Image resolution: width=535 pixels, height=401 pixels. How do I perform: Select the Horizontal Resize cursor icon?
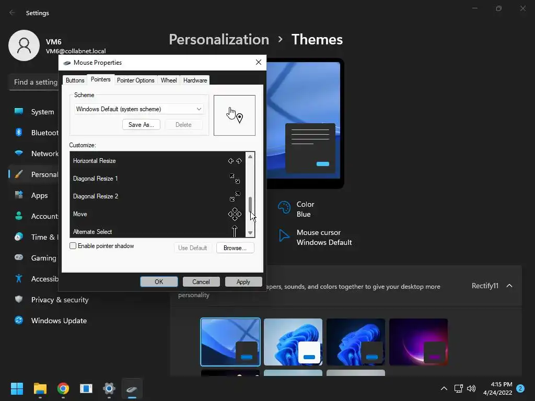(x=235, y=161)
